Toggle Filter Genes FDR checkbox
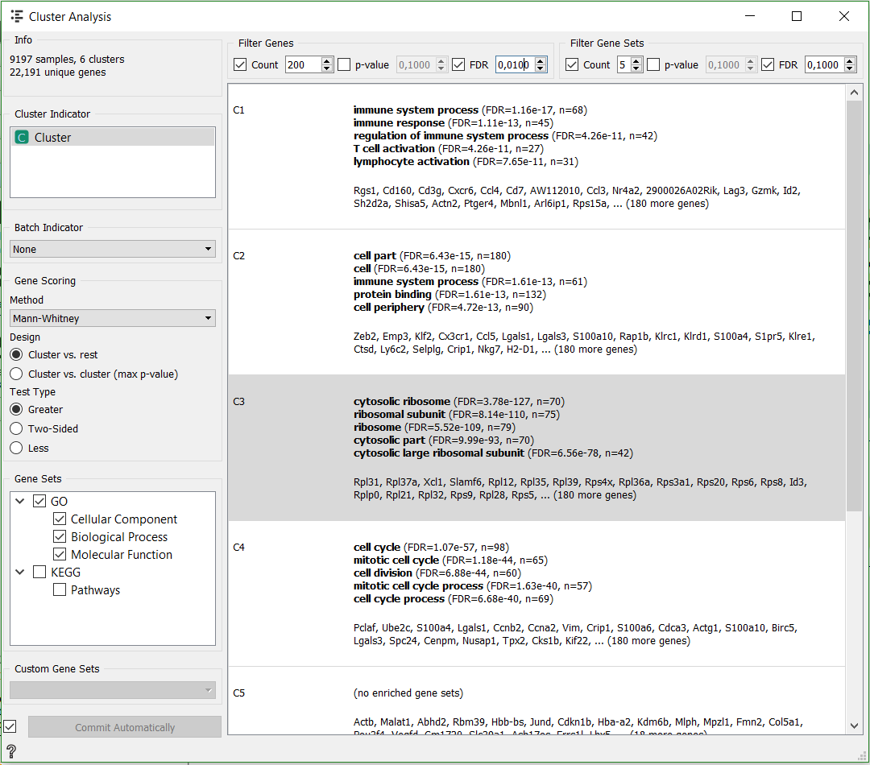 (x=458, y=65)
